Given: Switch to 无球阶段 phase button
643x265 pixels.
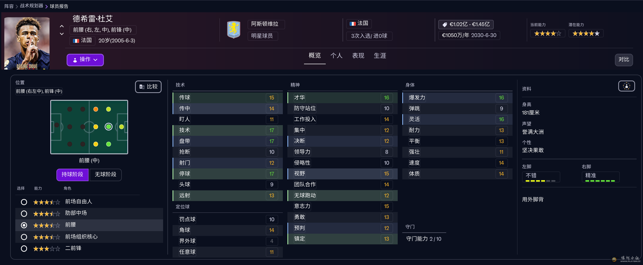Looking at the screenshot, I should coord(105,175).
